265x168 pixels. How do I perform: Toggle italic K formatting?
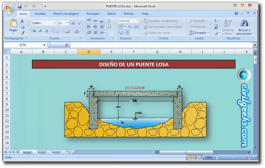pyautogui.click(x=40, y=31)
